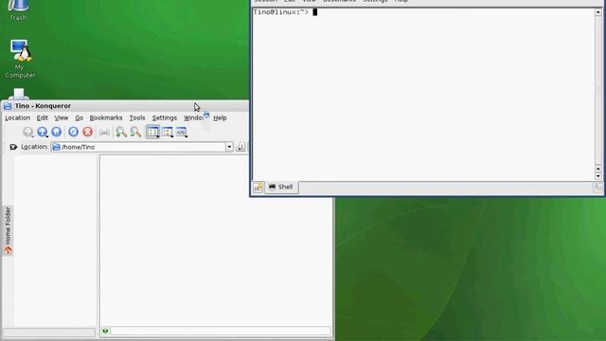
Task: Open the Trash desktop icon
Action: point(18,10)
